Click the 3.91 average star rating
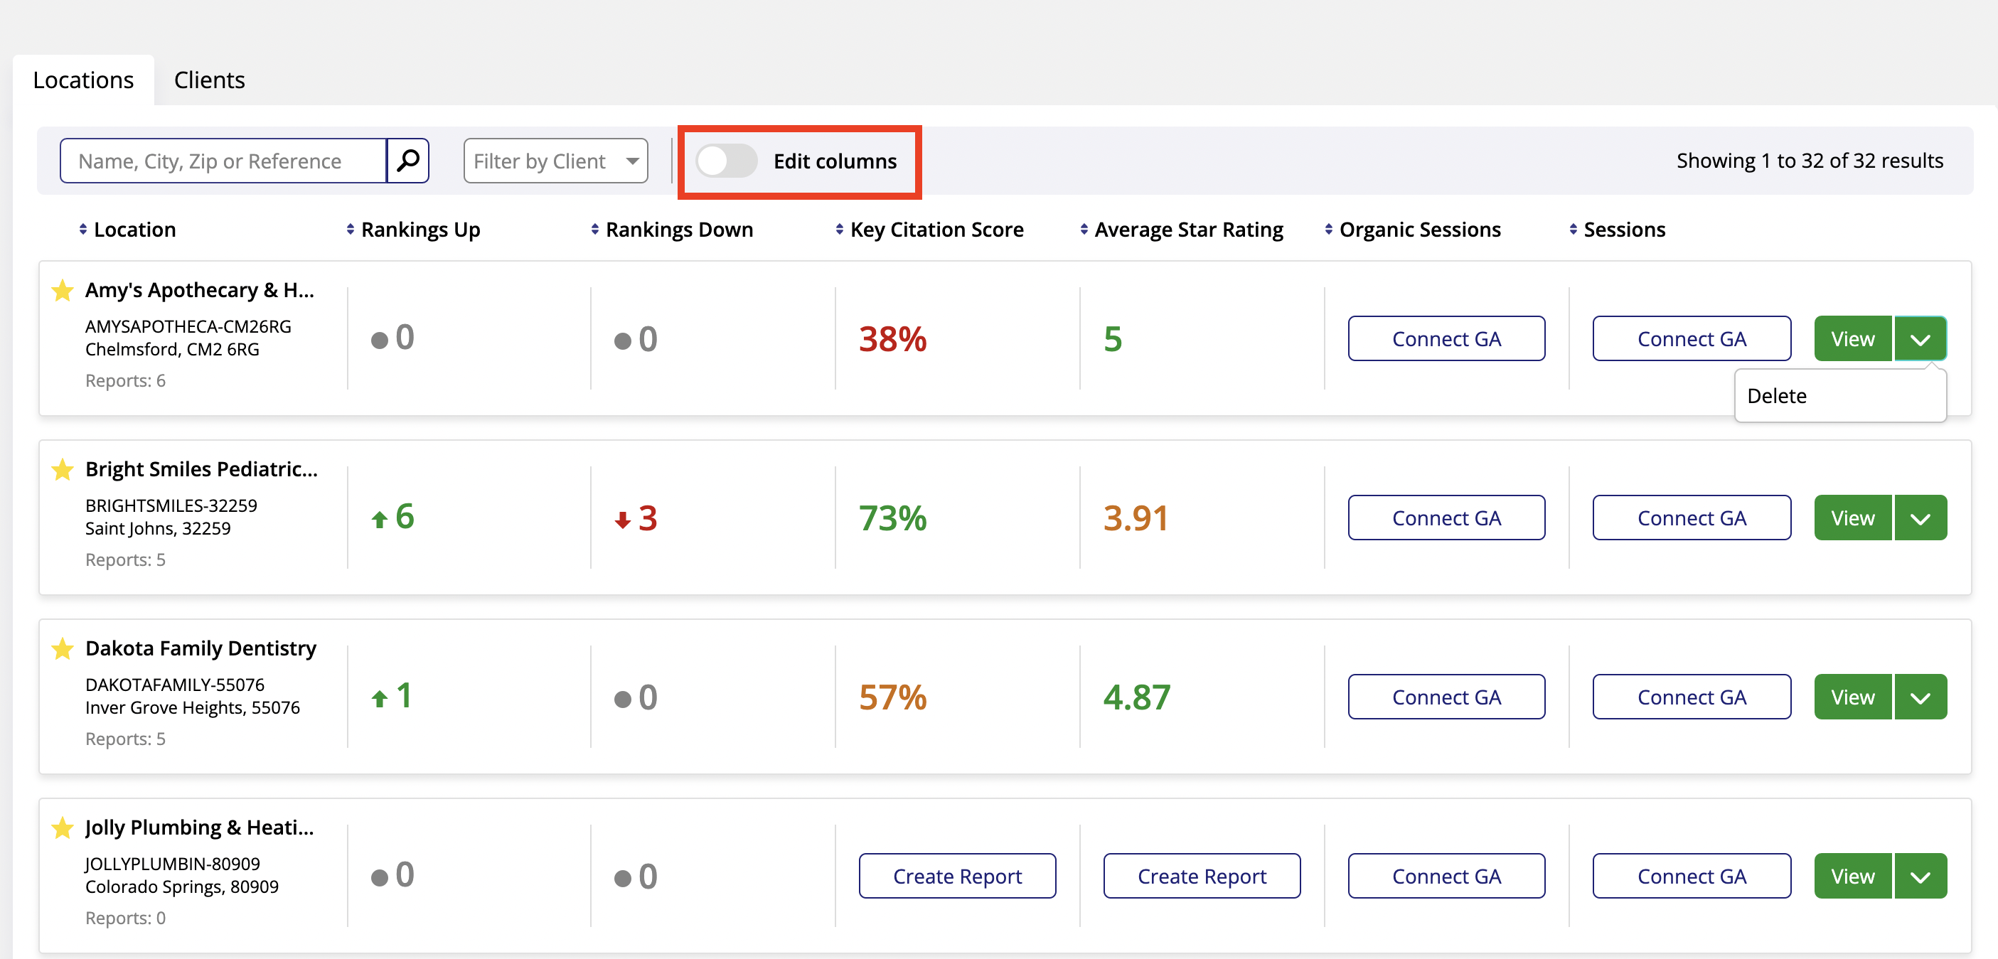1998x959 pixels. coord(1136,518)
